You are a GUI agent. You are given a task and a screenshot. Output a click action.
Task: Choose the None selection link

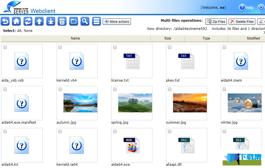pyautogui.click(x=28, y=30)
